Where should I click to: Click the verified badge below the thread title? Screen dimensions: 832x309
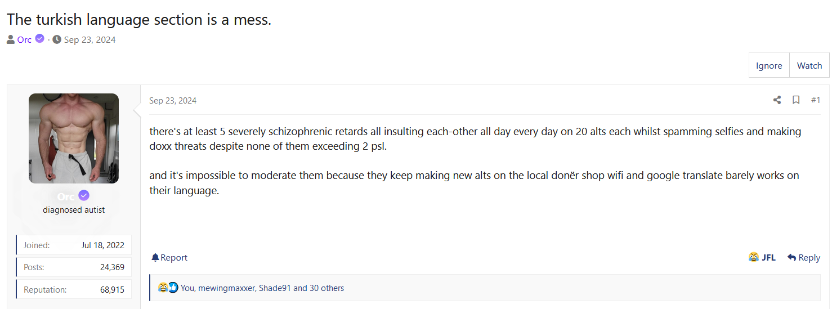pos(39,39)
